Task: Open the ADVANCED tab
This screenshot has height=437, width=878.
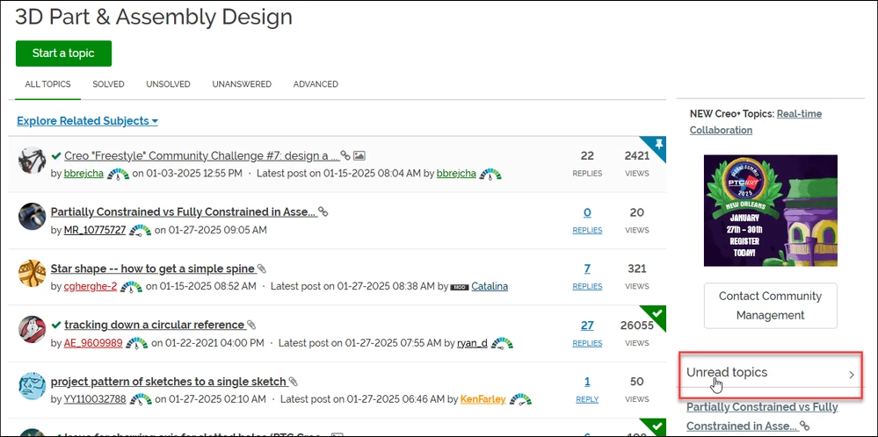Action: tap(316, 84)
